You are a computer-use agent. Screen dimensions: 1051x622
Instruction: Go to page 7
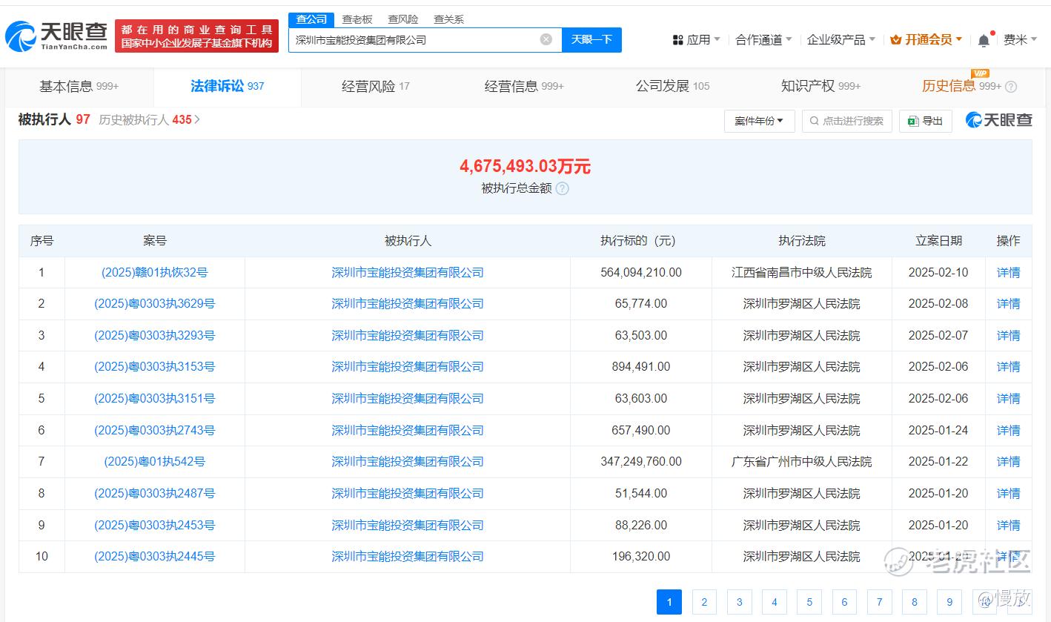coord(879,602)
